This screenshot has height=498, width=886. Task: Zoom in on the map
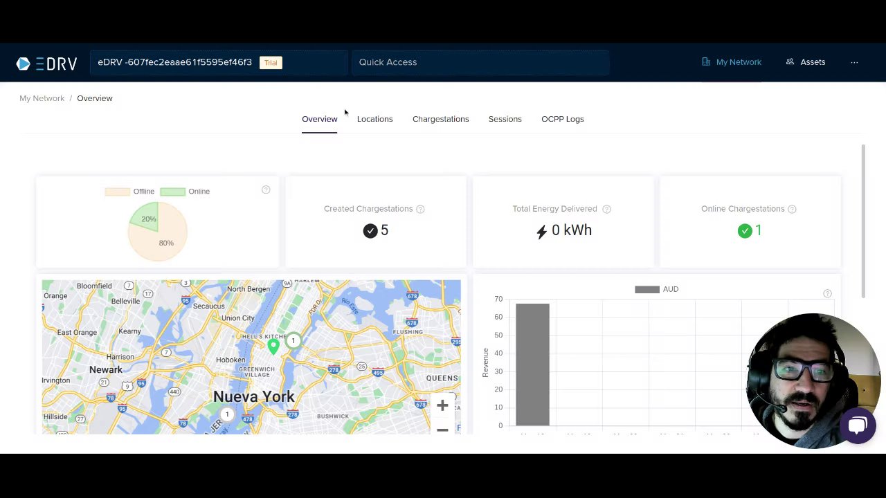coord(442,405)
